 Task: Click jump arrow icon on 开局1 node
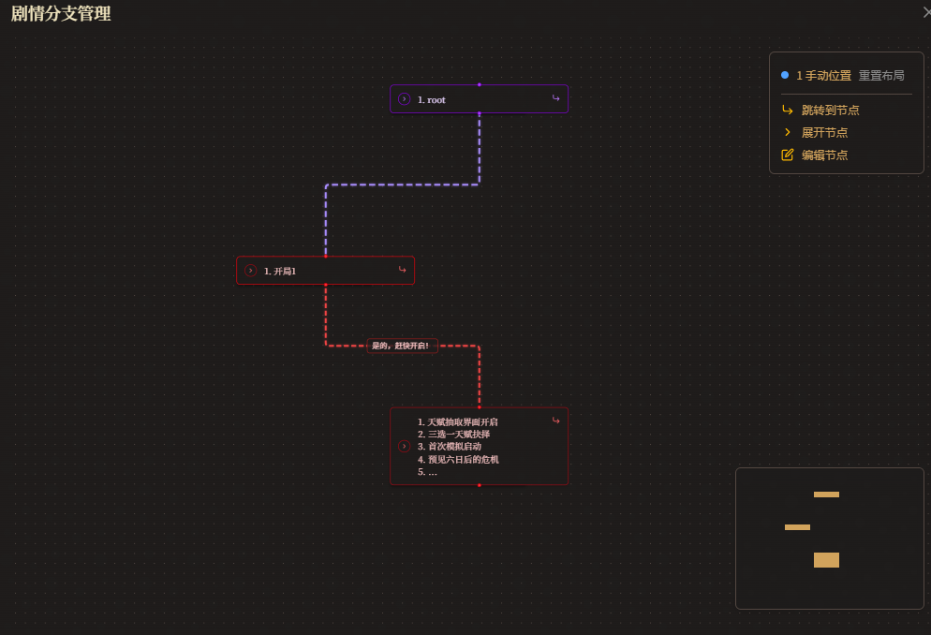coord(402,270)
